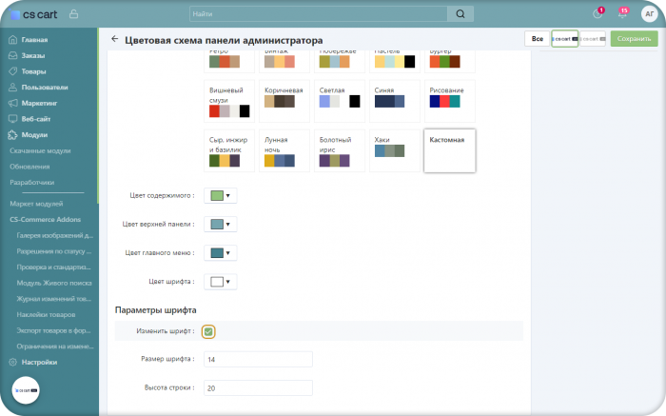Choose the Синяя color scheme

395,101
